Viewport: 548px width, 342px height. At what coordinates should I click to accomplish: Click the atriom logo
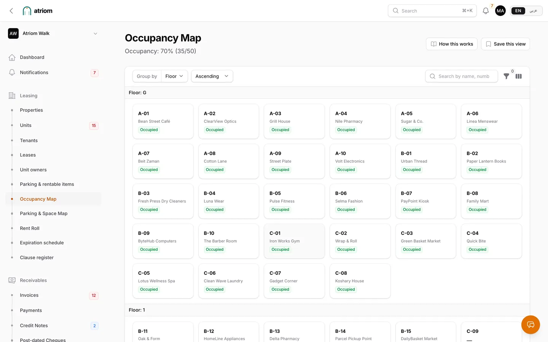(x=38, y=11)
